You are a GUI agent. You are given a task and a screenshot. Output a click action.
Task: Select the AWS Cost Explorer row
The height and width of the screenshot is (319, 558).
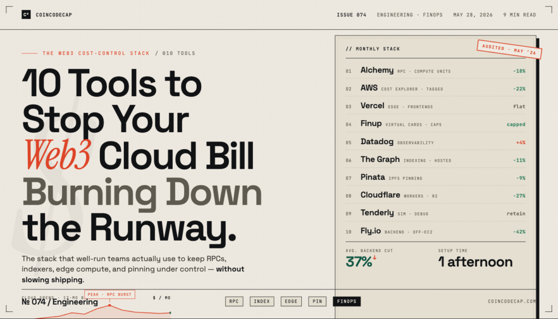(435, 88)
